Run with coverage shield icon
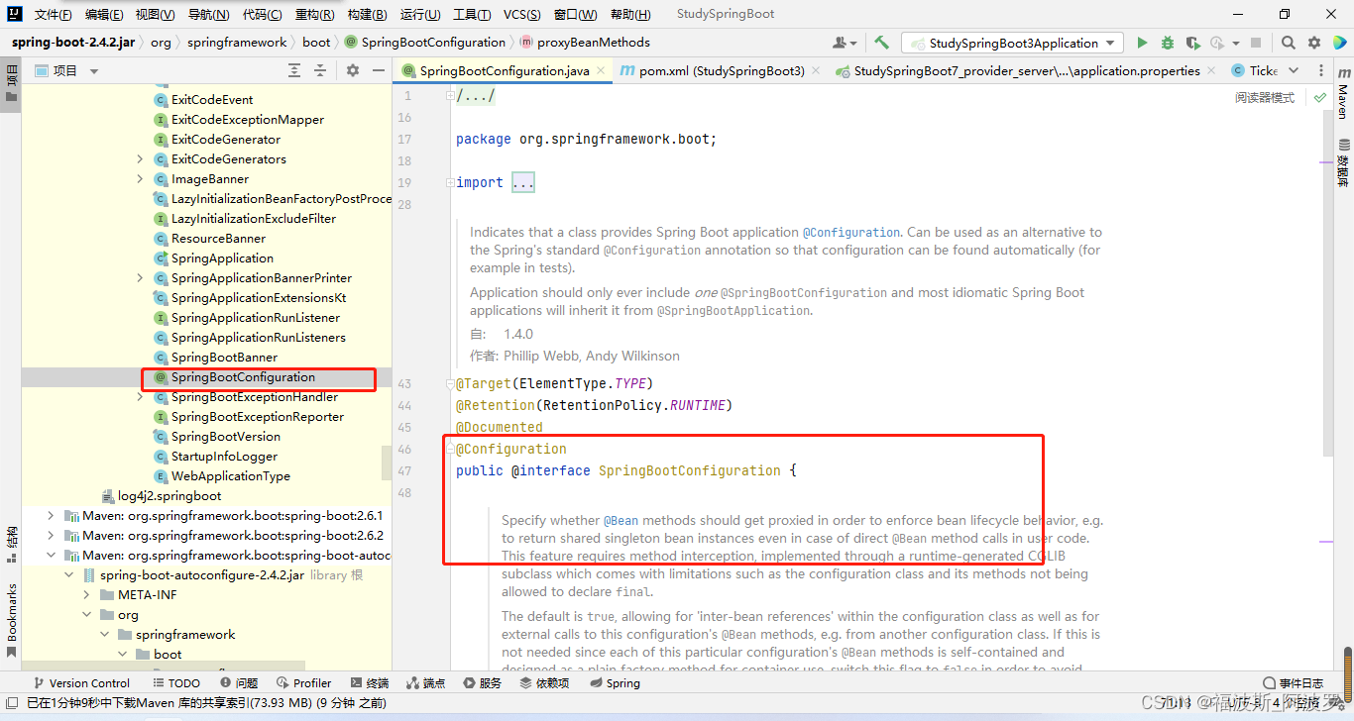 (1191, 43)
